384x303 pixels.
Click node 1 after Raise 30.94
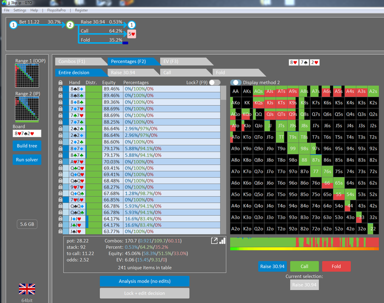[132, 25]
